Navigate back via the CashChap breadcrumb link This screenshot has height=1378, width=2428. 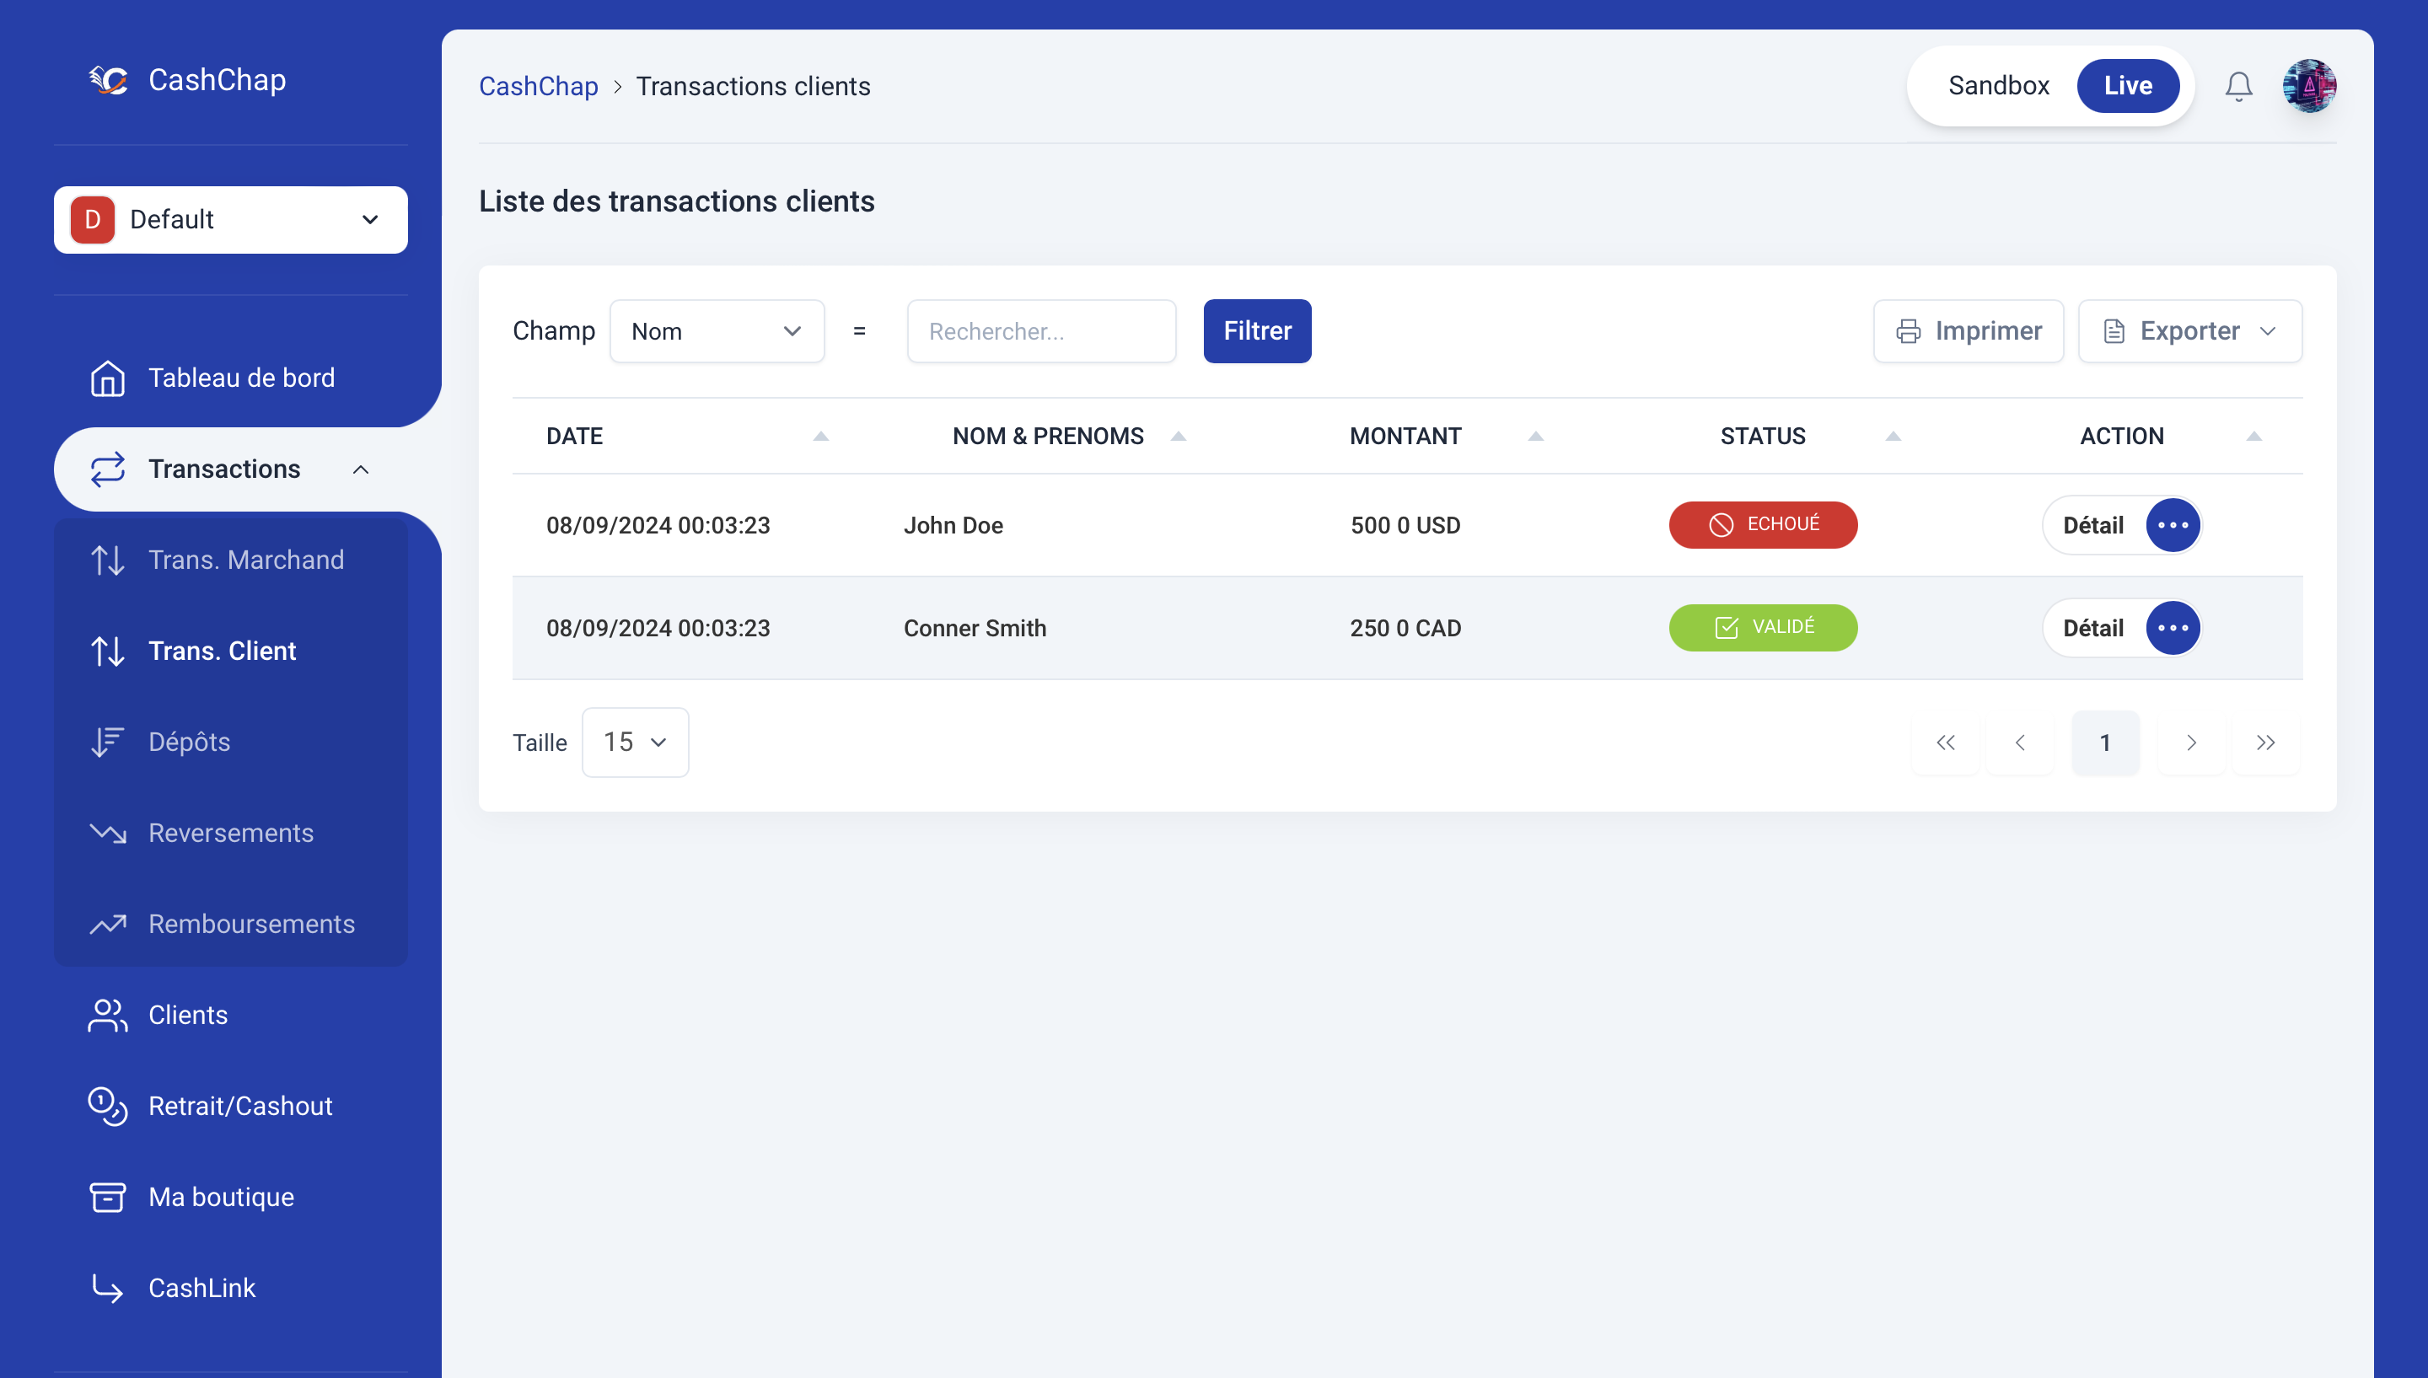[539, 85]
